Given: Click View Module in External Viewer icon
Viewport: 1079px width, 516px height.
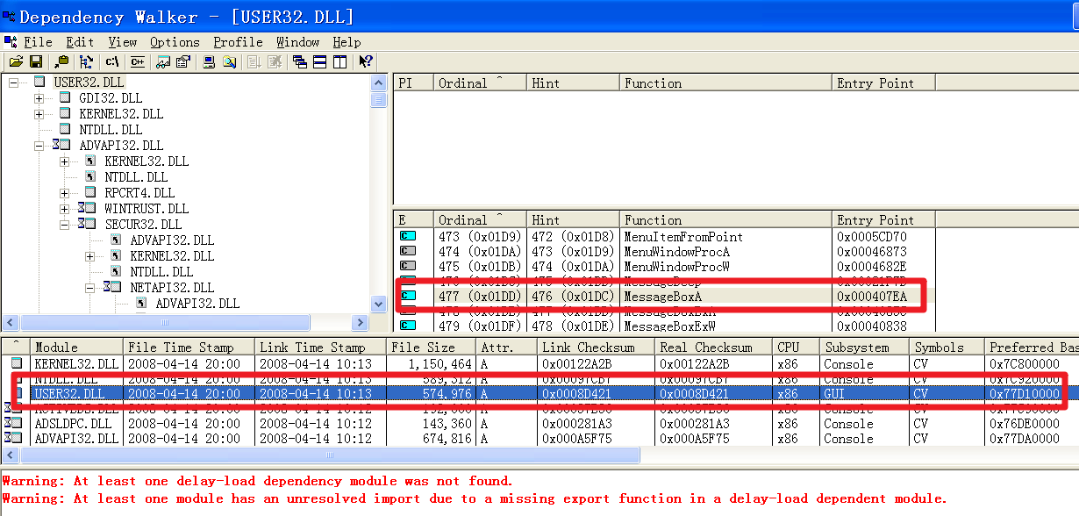Looking at the screenshot, I should click(x=163, y=61).
